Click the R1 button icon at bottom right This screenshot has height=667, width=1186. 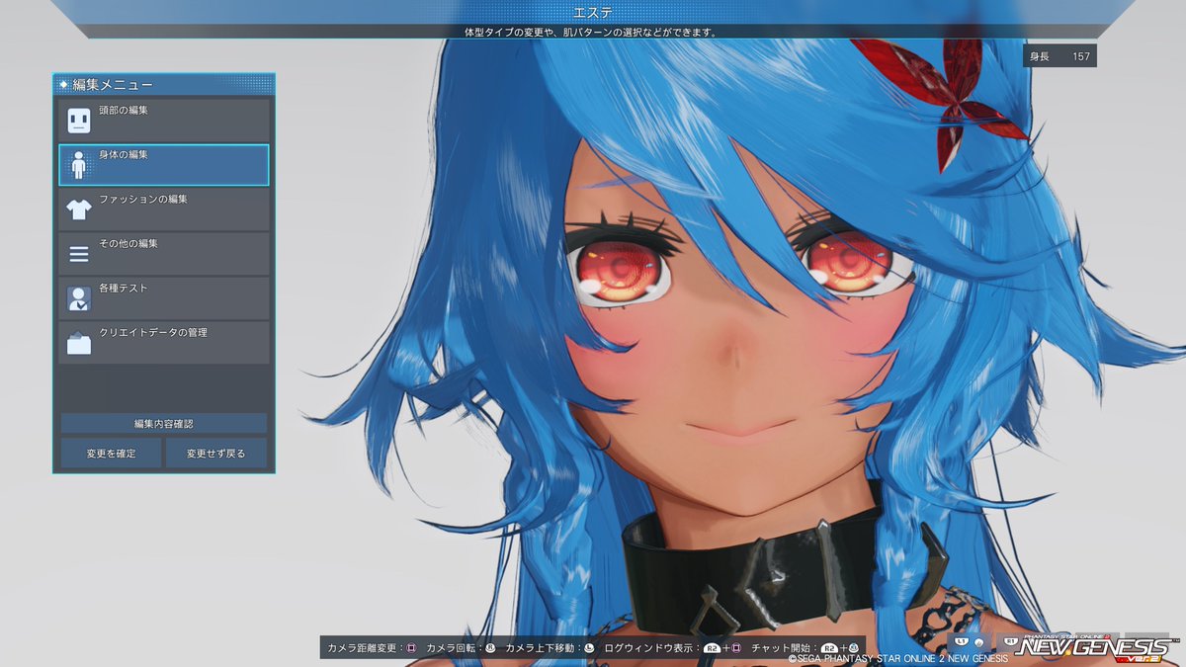click(1010, 642)
